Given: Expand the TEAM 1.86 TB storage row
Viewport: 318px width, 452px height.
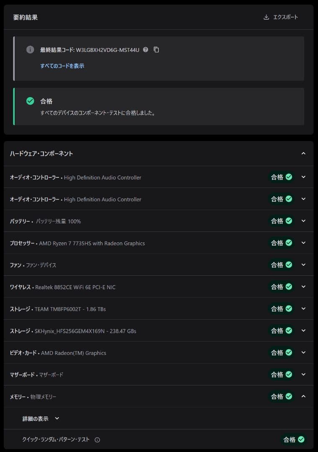Looking at the screenshot, I should click(x=303, y=308).
